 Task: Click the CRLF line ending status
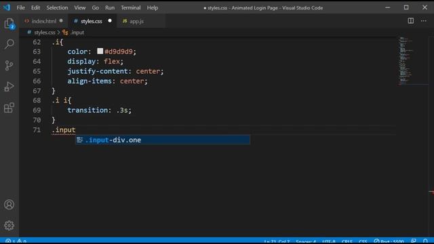point(347,241)
